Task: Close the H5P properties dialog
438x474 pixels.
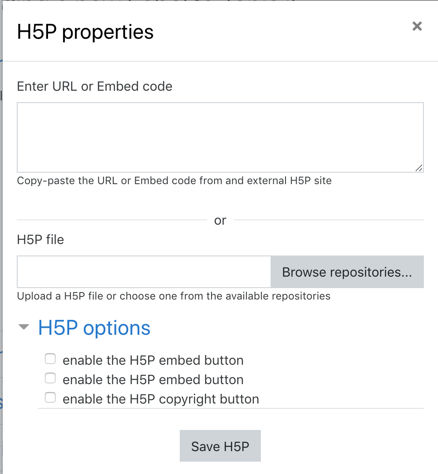Action: (417, 26)
